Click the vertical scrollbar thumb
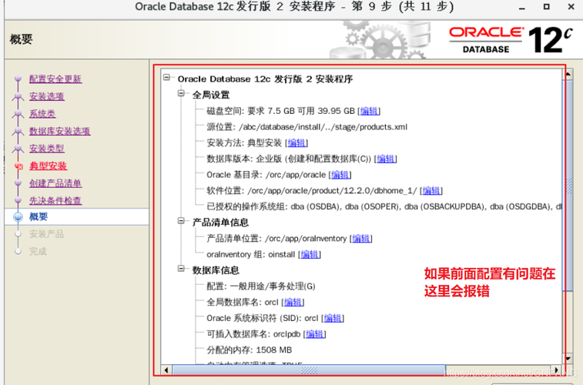The image size is (583, 385). click(568, 185)
